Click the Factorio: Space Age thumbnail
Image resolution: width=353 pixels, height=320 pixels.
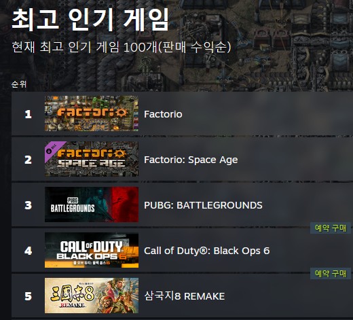click(x=92, y=159)
